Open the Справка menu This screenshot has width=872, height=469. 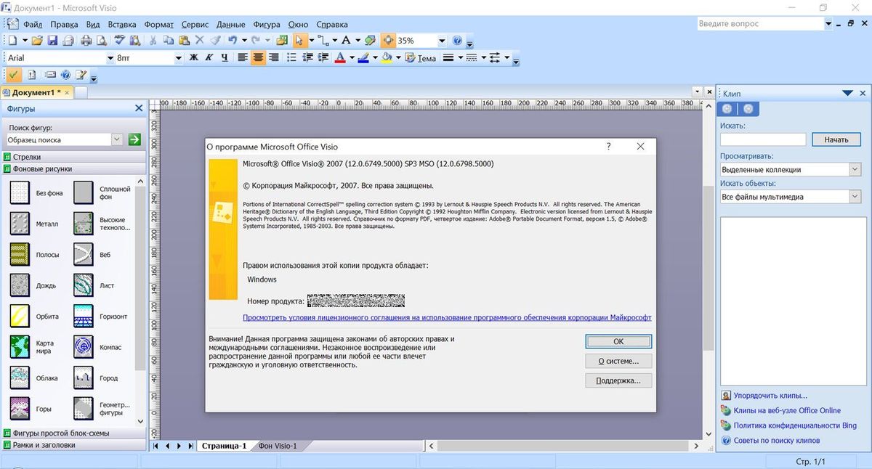coord(333,24)
